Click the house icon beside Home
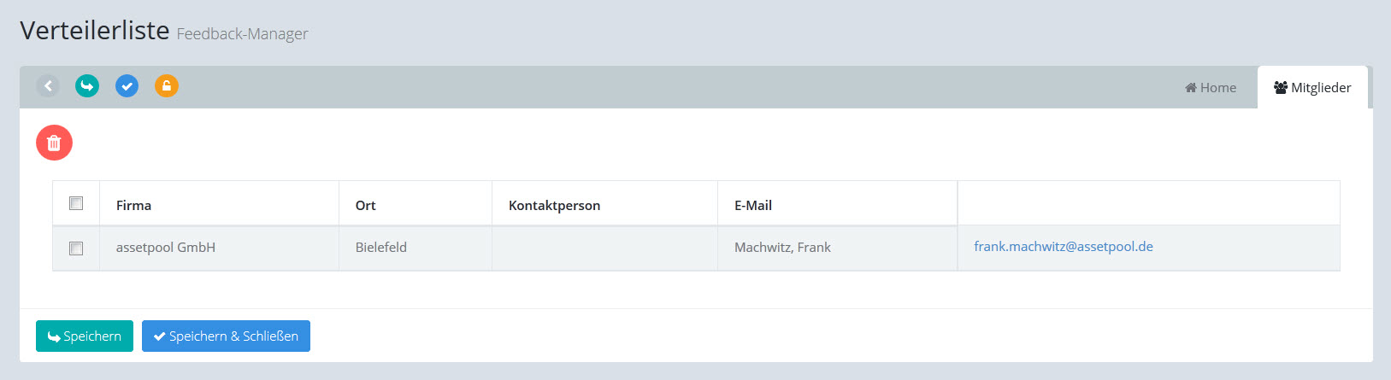1391x380 pixels. [1190, 88]
